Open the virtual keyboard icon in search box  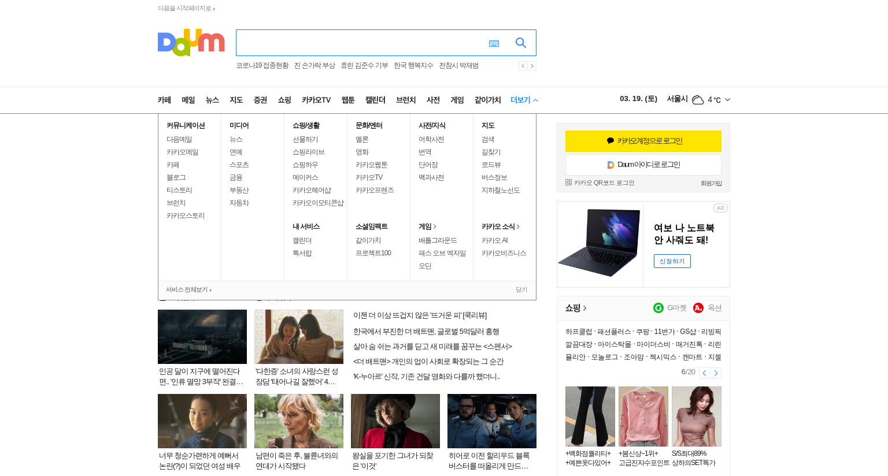[x=494, y=43]
